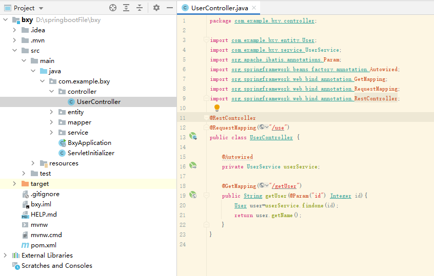Expand the service package
The height and width of the screenshot is (276, 434).
[51, 132]
